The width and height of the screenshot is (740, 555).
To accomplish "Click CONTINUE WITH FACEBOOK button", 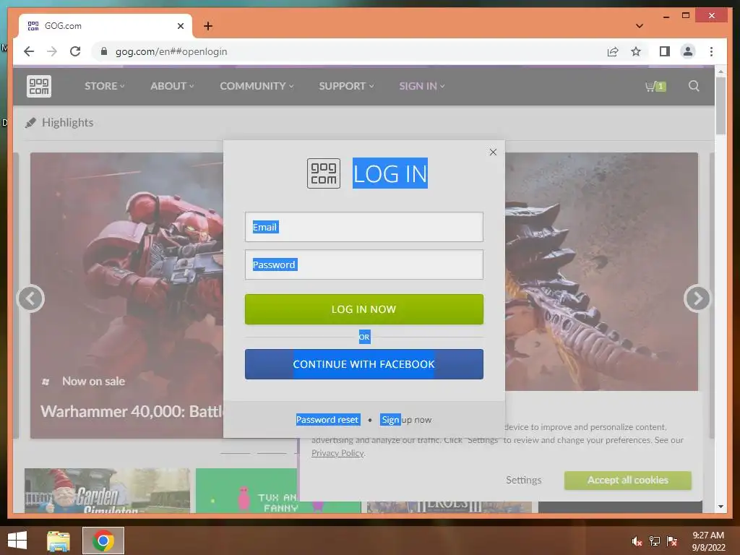I will click(364, 364).
